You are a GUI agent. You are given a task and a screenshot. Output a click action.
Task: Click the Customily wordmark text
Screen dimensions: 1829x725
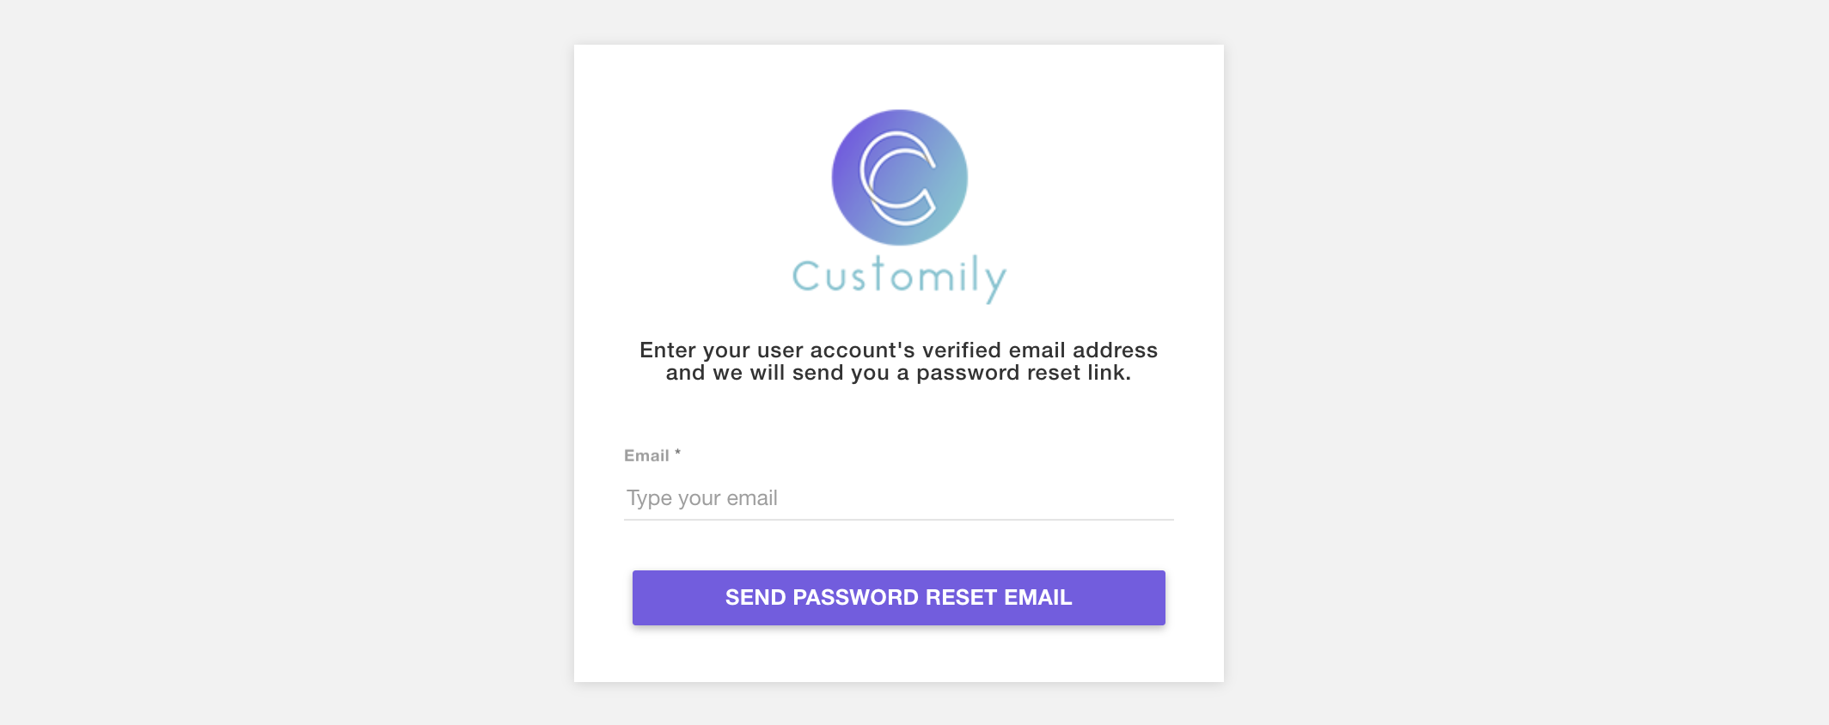click(899, 277)
